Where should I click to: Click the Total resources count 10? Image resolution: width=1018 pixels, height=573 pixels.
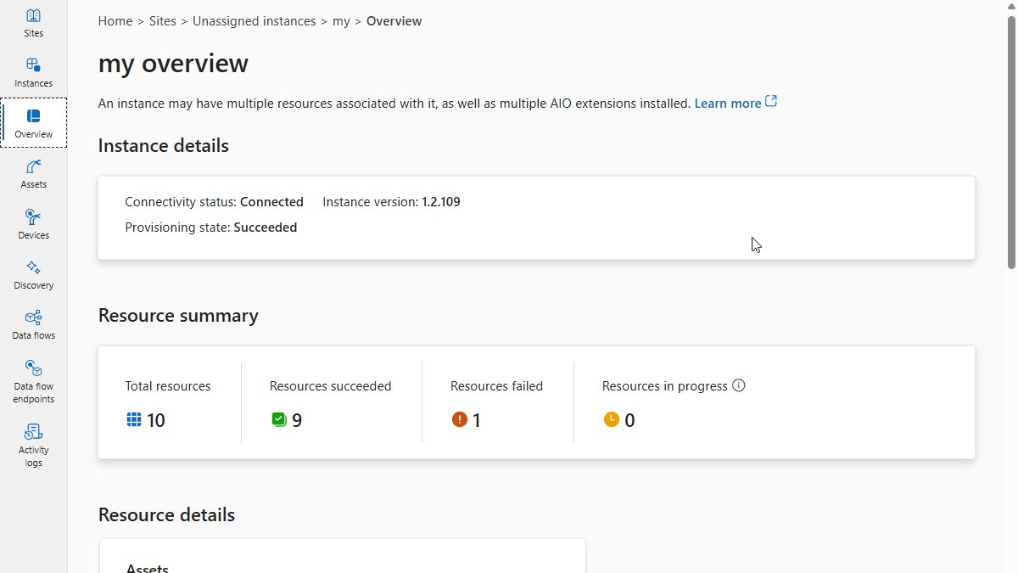156,420
